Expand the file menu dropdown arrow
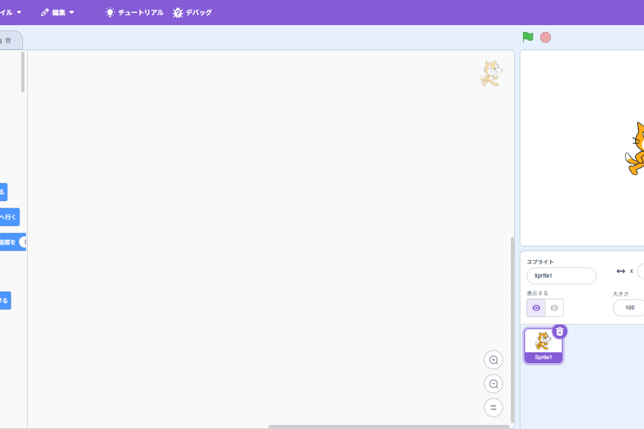This screenshot has height=429, width=644. coord(19,12)
